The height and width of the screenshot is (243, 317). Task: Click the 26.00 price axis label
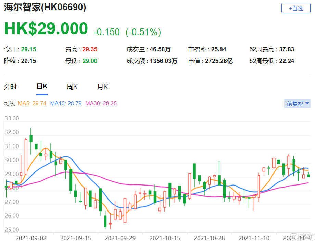[12, 216]
